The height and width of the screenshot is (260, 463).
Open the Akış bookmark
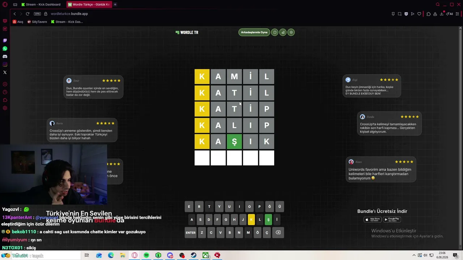pyautogui.click(x=18, y=22)
